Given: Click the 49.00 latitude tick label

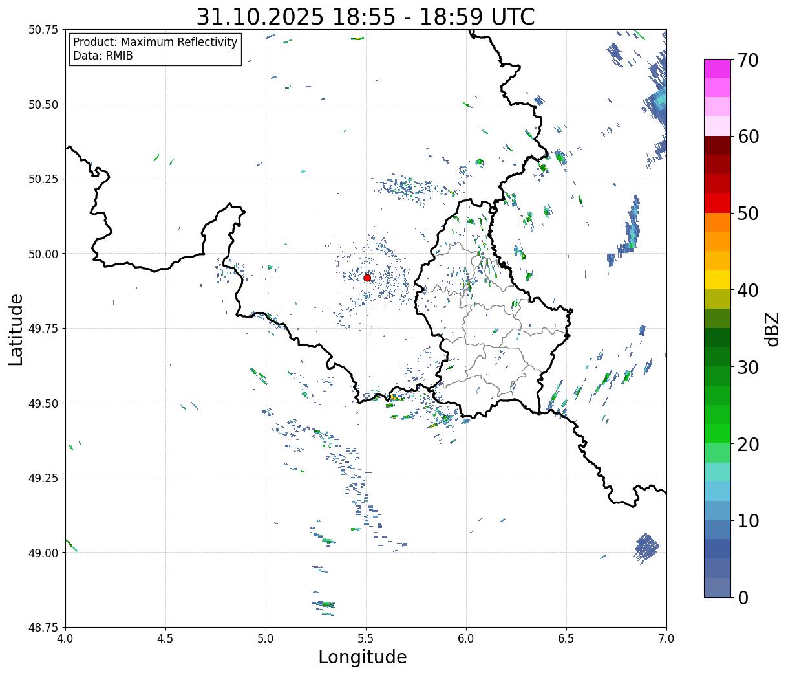Looking at the screenshot, I should 43,553.
